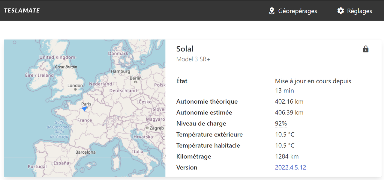Open the version 2022.4.5.12 link
This screenshot has width=384, height=180.
point(290,167)
